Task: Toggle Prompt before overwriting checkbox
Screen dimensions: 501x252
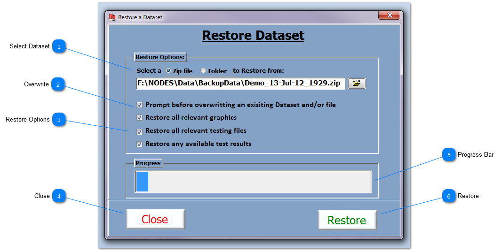Action: click(140, 105)
